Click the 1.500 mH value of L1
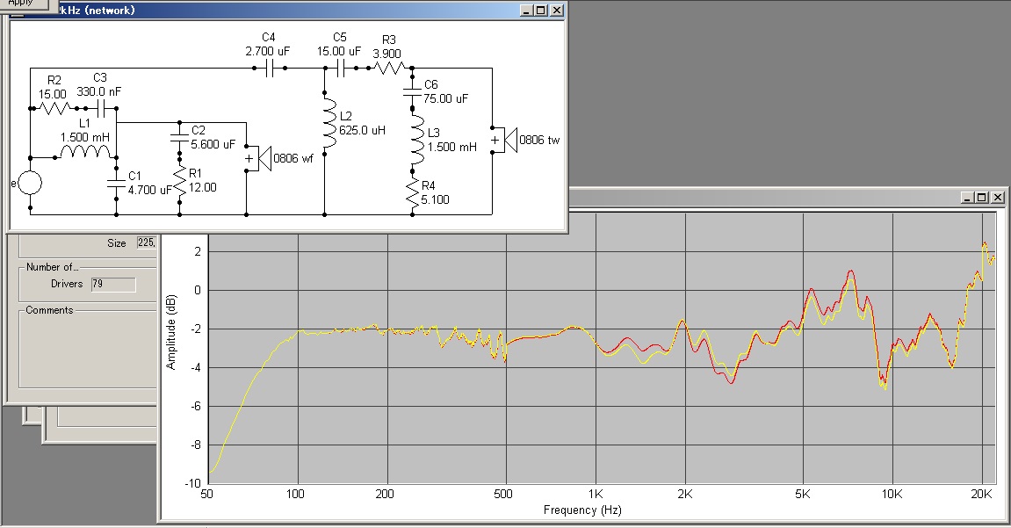The height and width of the screenshot is (528, 1011). 85,137
